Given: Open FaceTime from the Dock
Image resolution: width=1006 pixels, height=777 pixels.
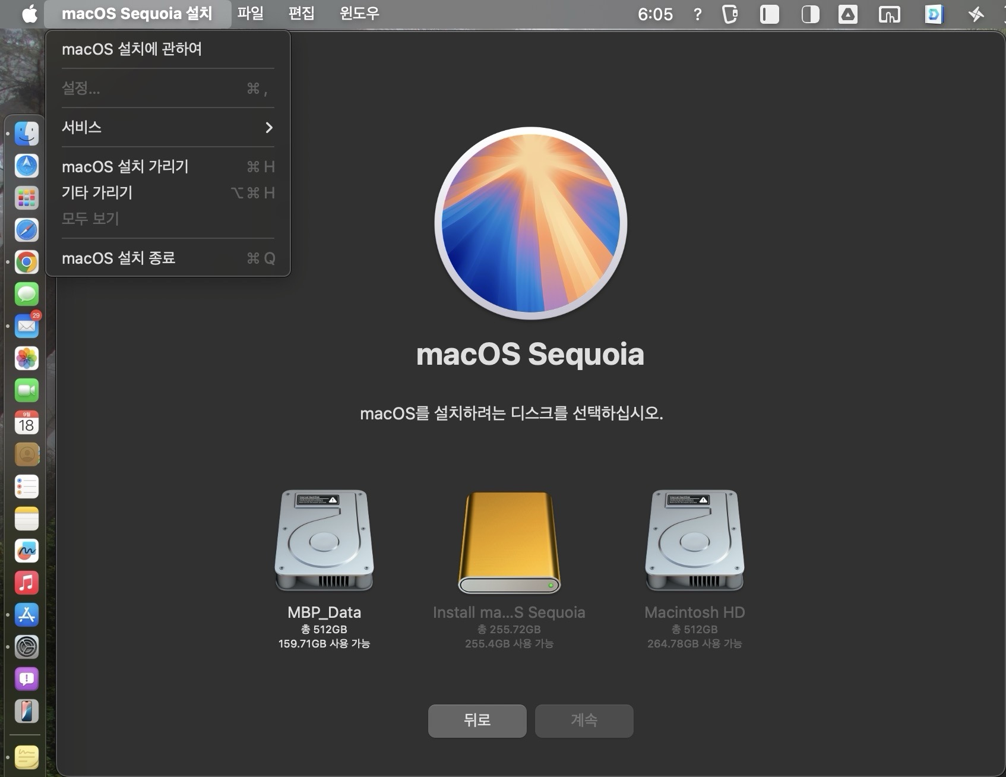Looking at the screenshot, I should click(27, 390).
